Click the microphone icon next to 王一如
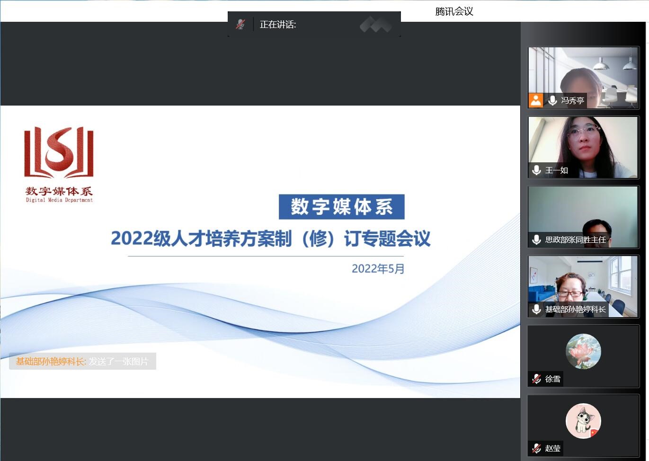The width and height of the screenshot is (649, 461). point(536,170)
